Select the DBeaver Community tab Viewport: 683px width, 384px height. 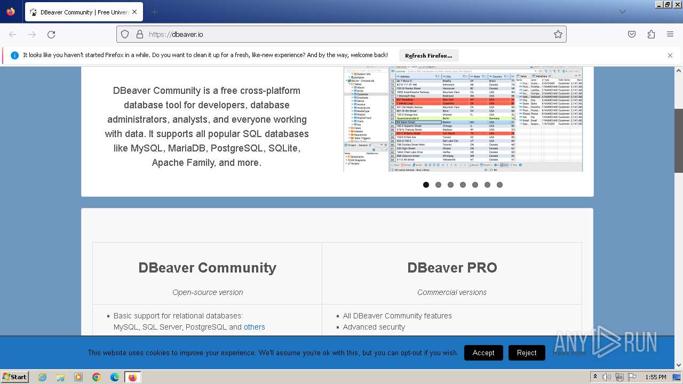pos(84,12)
